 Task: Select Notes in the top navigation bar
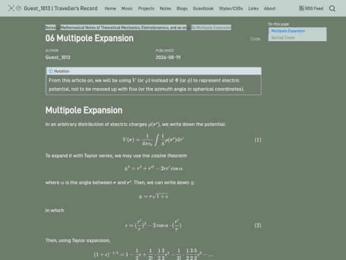click(165, 8)
